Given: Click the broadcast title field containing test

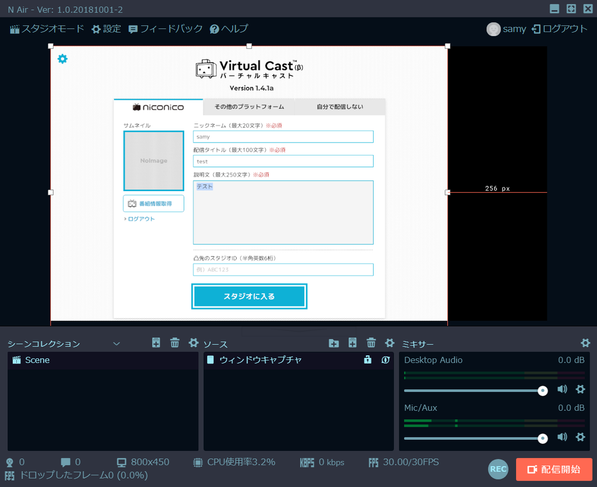Looking at the screenshot, I should click(x=283, y=161).
